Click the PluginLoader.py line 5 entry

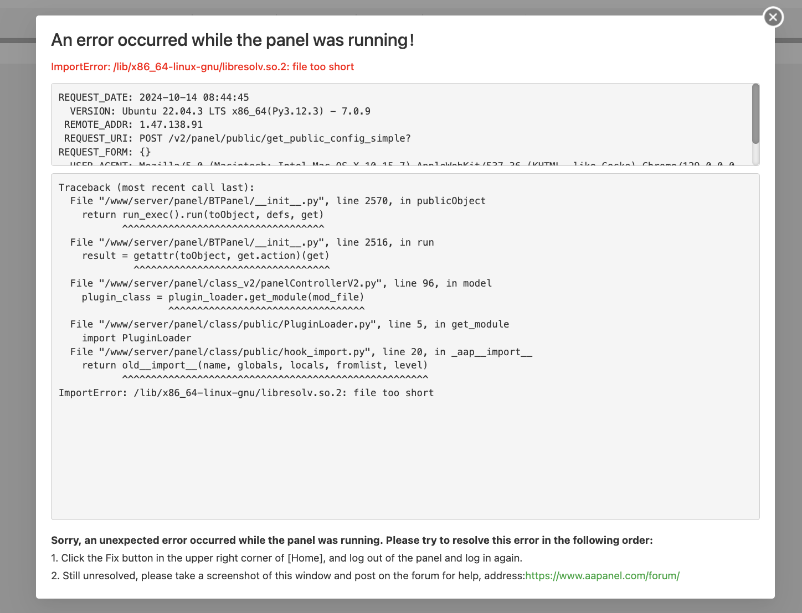[x=289, y=324]
